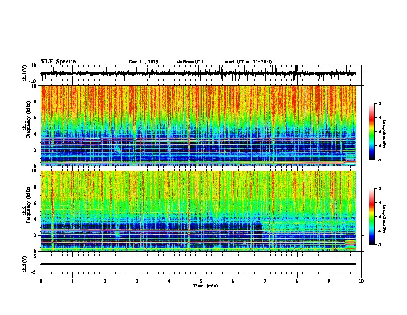This screenshot has width=407, height=315.
Task: Click the ch.2 colorbar log(PSD) label
Action: point(384,219)
